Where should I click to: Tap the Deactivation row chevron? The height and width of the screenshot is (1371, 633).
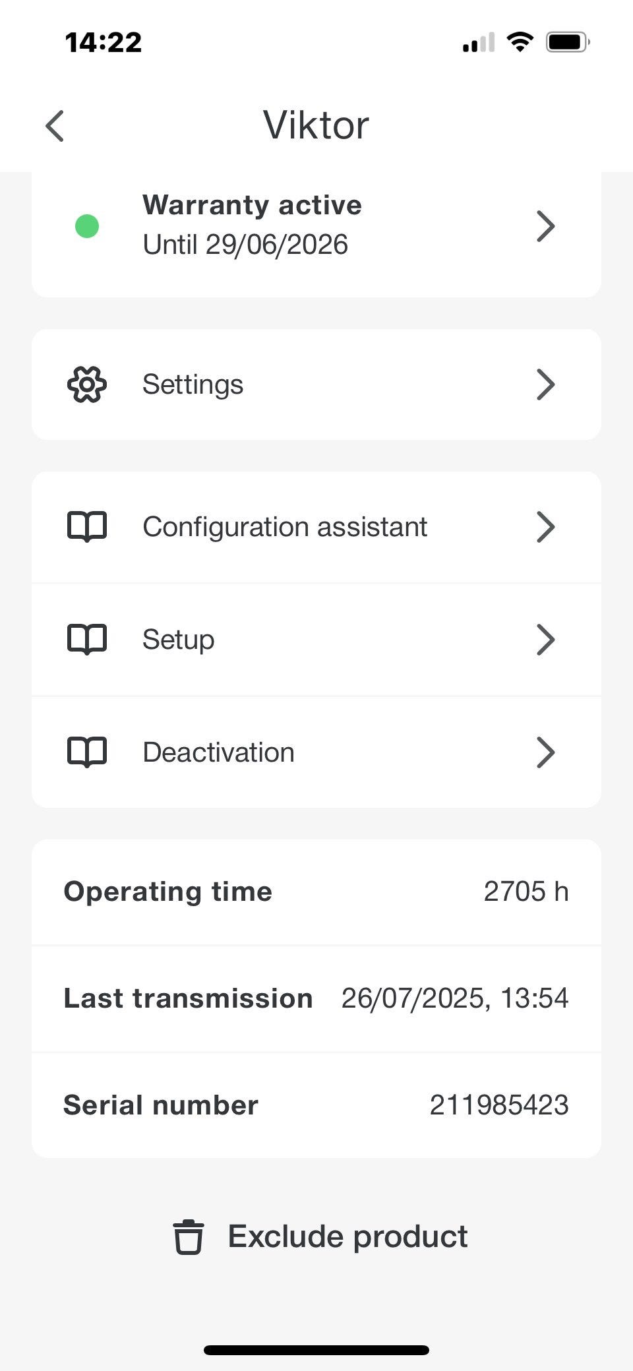coord(545,752)
